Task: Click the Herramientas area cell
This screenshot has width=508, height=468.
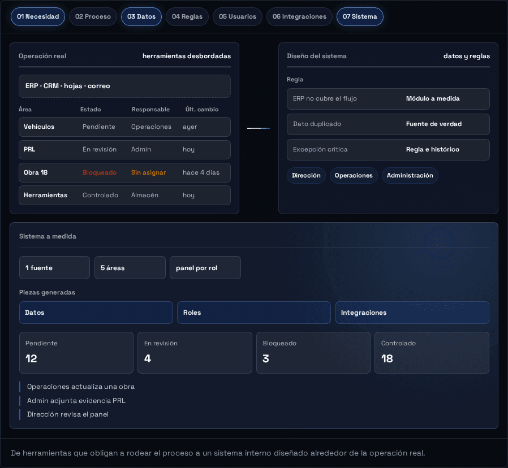Action: 45,195
